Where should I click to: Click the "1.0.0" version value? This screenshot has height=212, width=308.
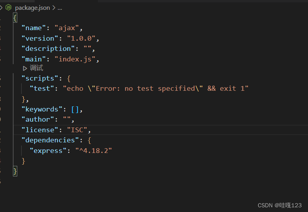tap(81, 38)
